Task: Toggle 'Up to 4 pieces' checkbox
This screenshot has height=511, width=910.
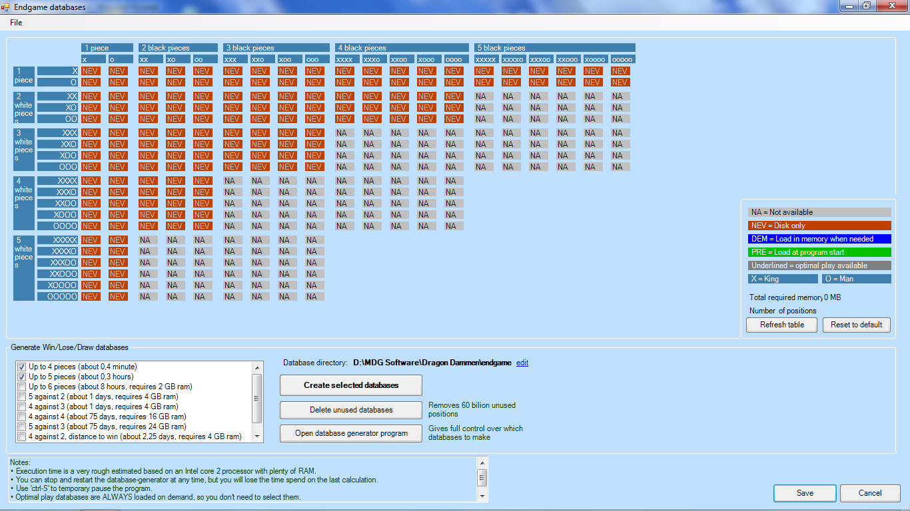Action: pyautogui.click(x=22, y=367)
